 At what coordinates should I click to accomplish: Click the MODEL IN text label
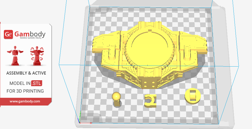[20, 83]
